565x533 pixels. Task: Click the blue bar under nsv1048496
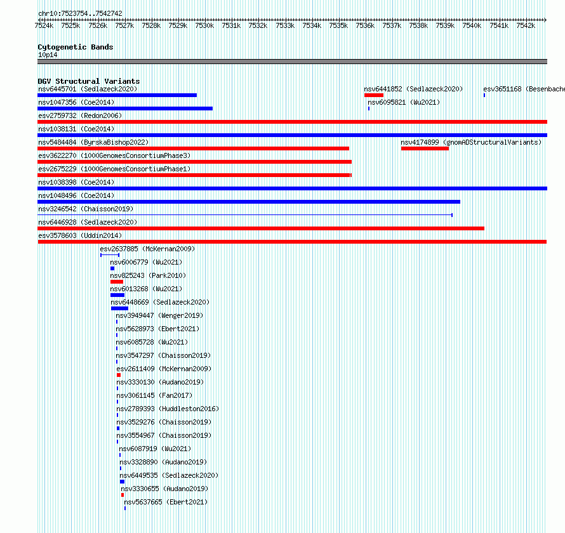pyautogui.click(x=249, y=202)
